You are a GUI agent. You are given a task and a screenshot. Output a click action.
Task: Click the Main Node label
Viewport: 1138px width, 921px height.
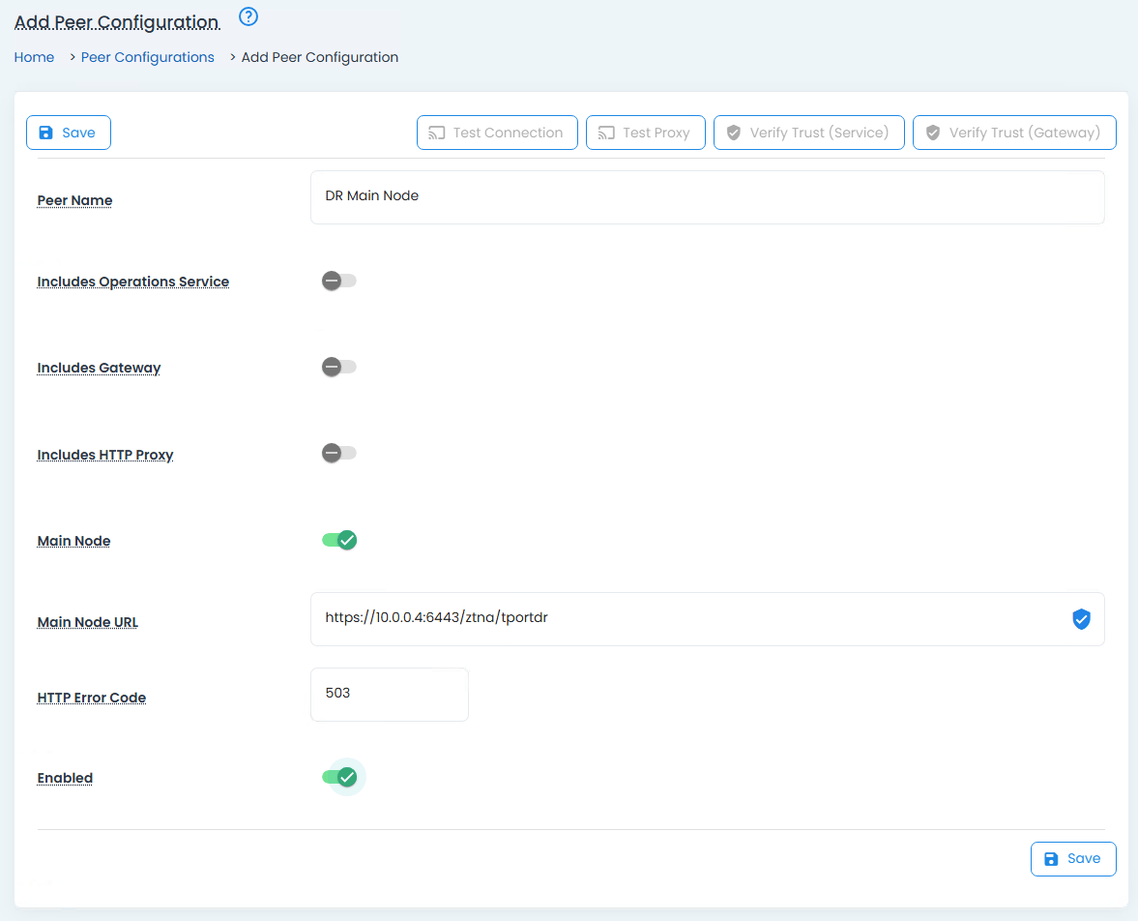click(x=74, y=541)
